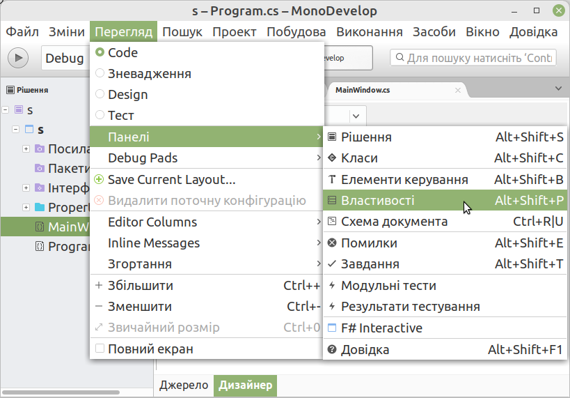The width and height of the screenshot is (570, 398).
Task: Click the Класи icon in the submenu
Action: 332,158
